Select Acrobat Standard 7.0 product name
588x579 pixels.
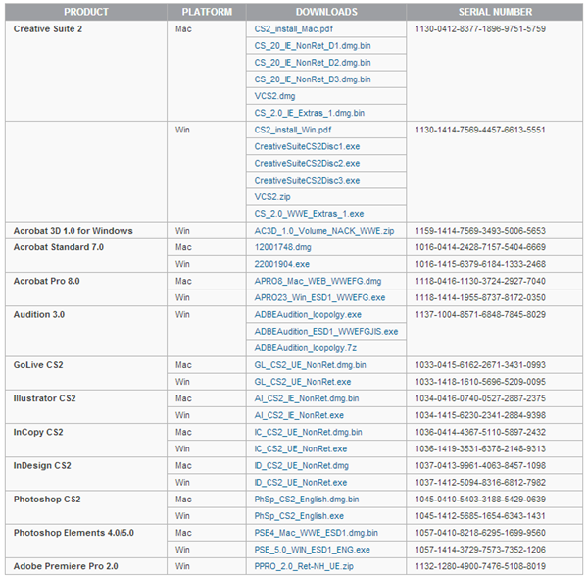coord(58,247)
